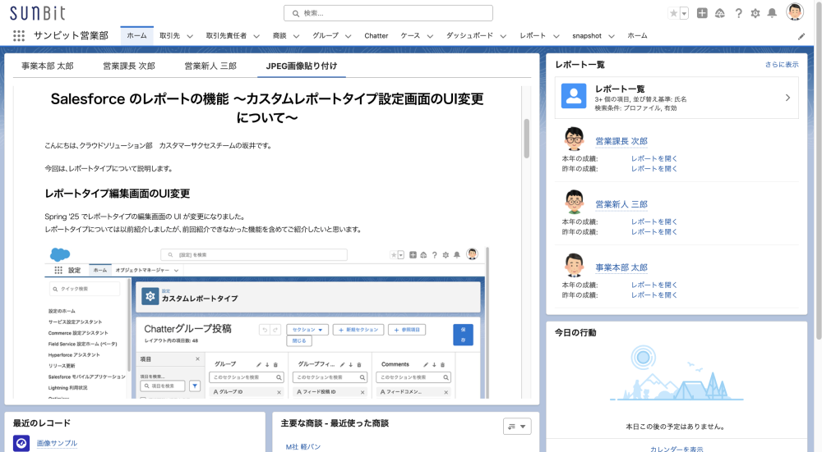
Task: Open the App Launcher grid icon
Action: [x=19, y=35]
